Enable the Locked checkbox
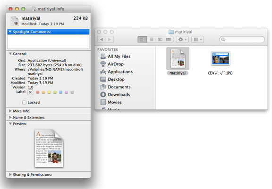Viewport: 272px width, 189px height. 24,102
